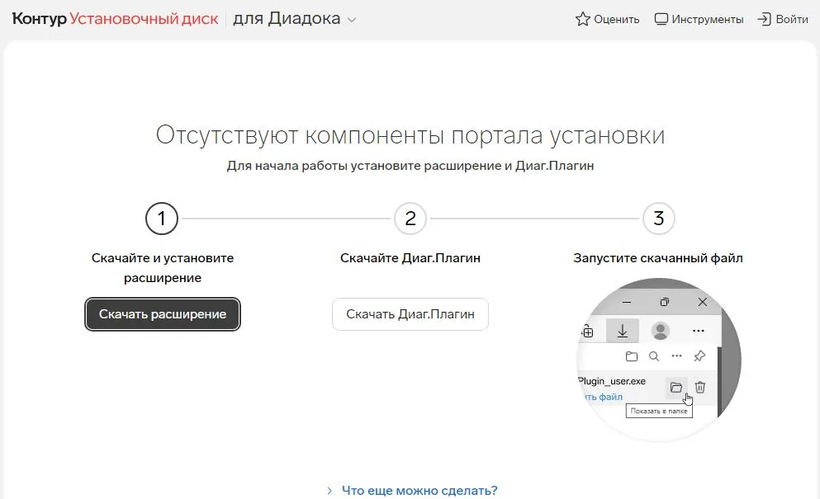Click the star icon next to Оценить
Screen dimensions: 820x499
click(x=582, y=19)
